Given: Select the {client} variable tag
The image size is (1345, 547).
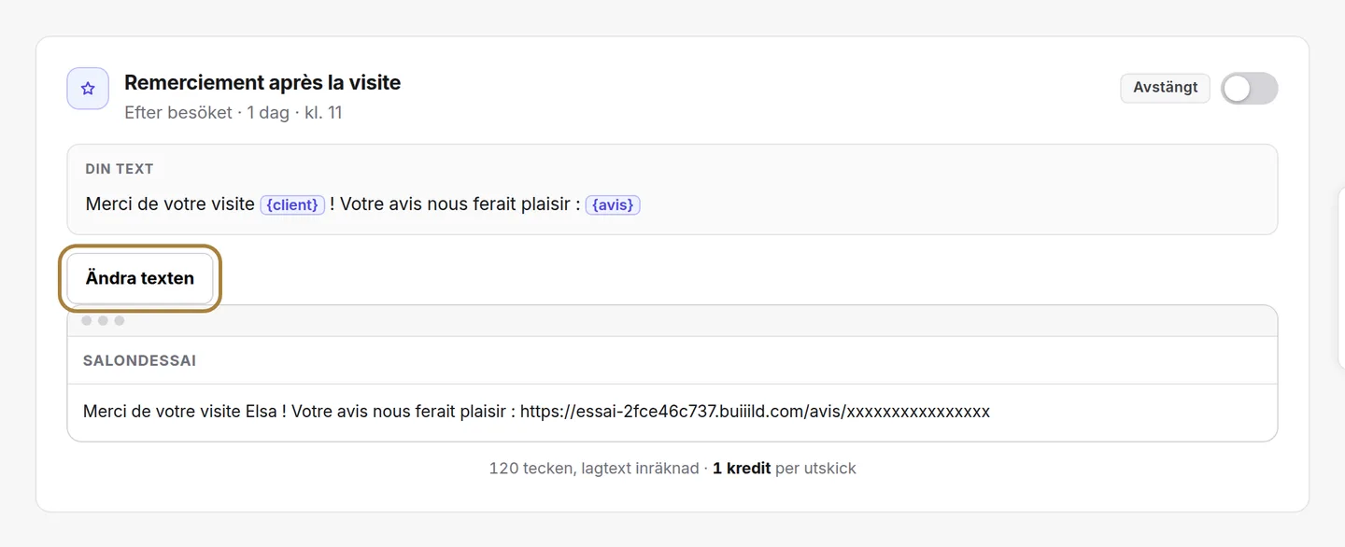Looking at the screenshot, I should (x=292, y=204).
